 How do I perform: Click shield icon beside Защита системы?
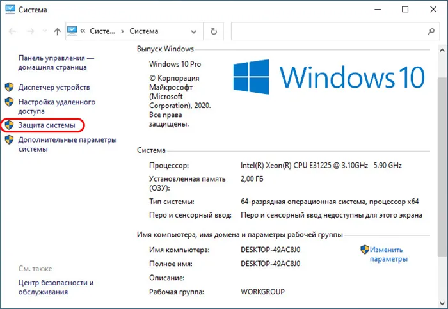coord(9,125)
